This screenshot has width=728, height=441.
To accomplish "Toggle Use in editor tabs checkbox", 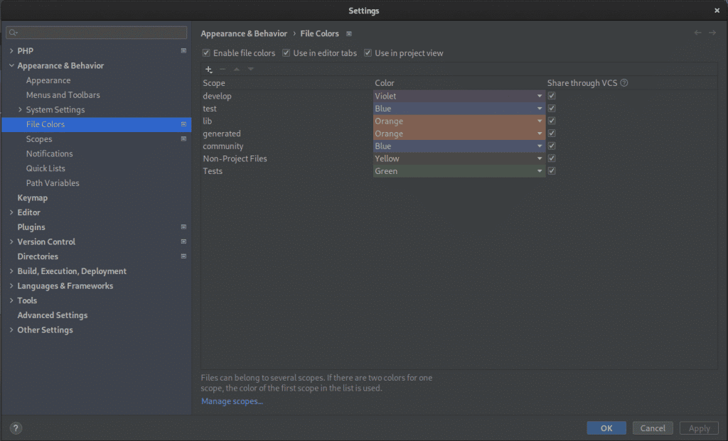I will 286,53.
